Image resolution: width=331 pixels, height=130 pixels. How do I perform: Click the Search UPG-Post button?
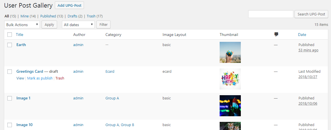click(311, 14)
